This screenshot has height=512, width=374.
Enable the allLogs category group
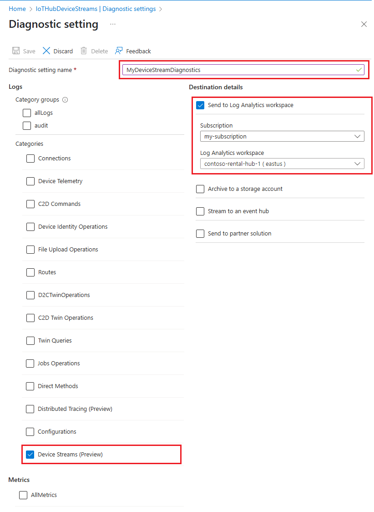26,113
